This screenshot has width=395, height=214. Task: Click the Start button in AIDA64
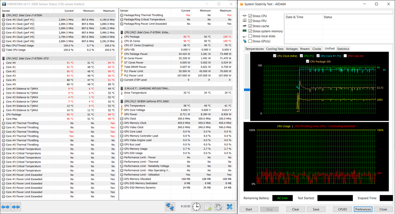point(249,209)
